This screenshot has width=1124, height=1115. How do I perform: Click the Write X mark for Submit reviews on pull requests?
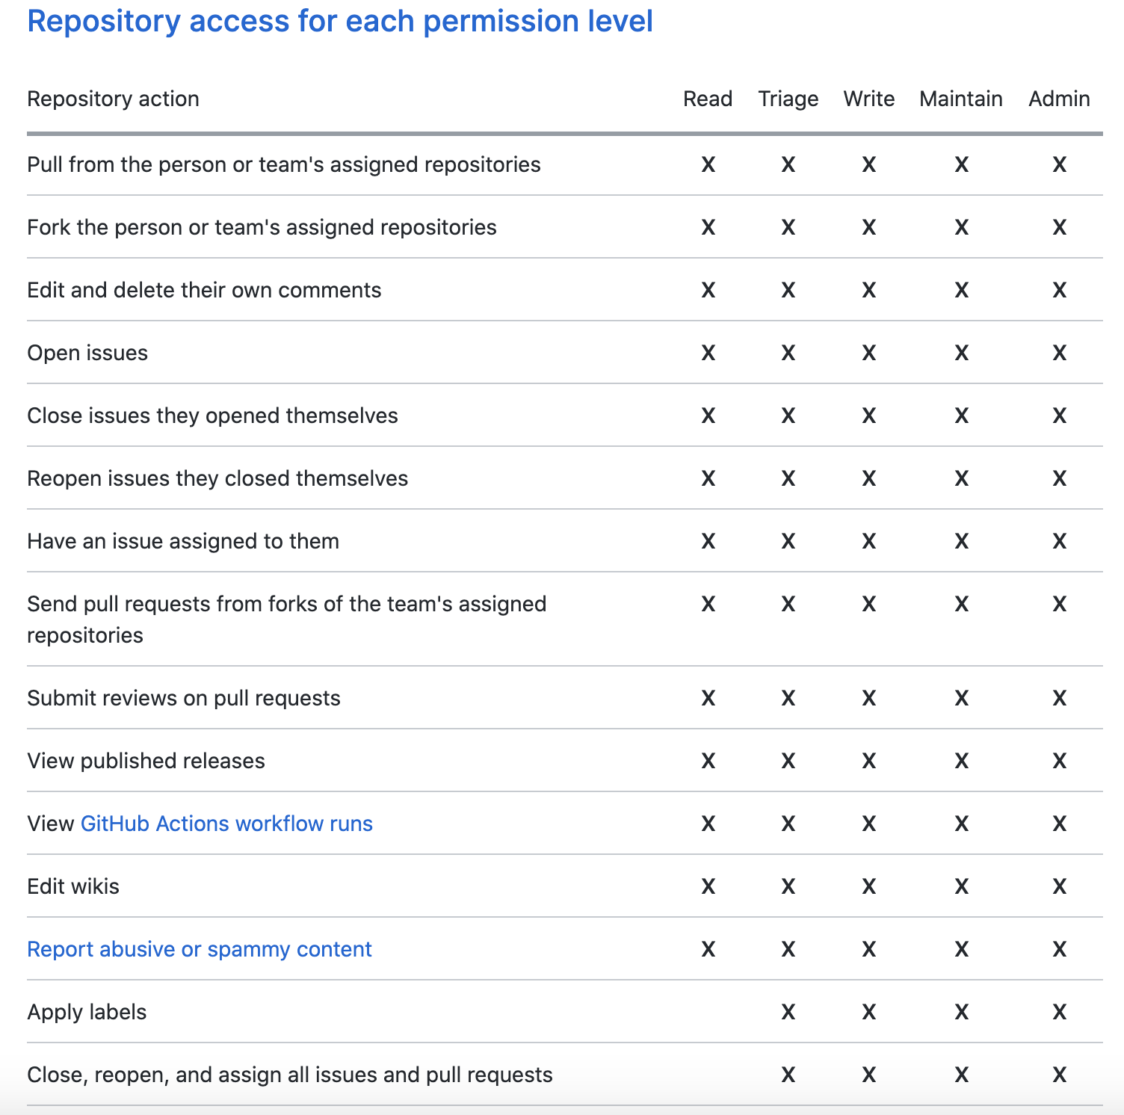[x=869, y=698]
